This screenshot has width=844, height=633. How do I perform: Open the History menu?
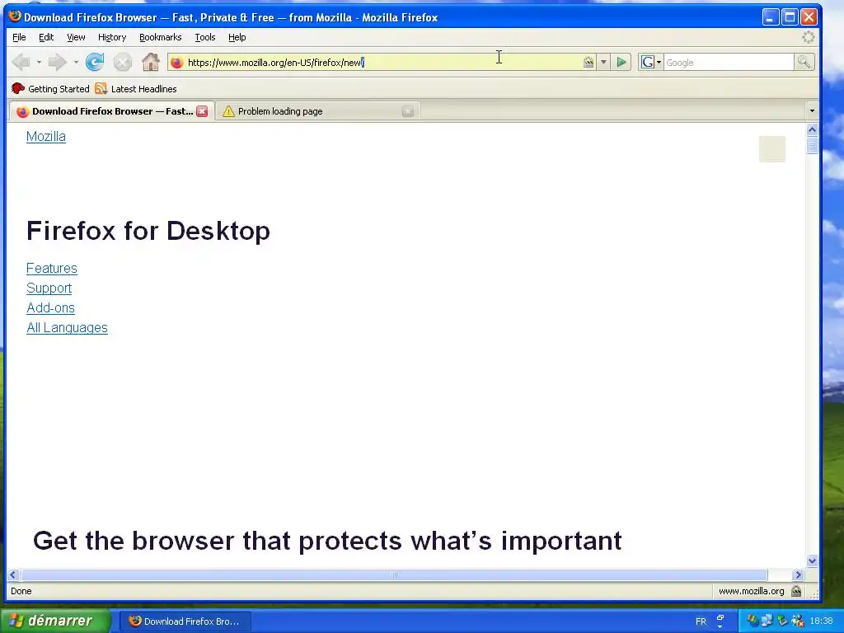112,37
